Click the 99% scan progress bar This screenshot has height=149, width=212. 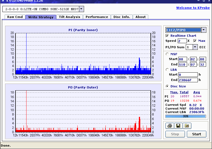pos(185,116)
